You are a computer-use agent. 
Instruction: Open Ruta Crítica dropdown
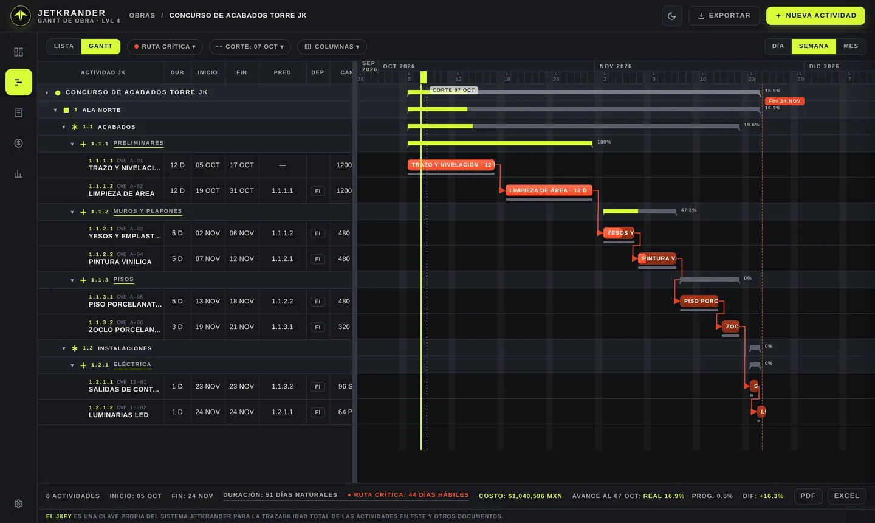point(165,47)
